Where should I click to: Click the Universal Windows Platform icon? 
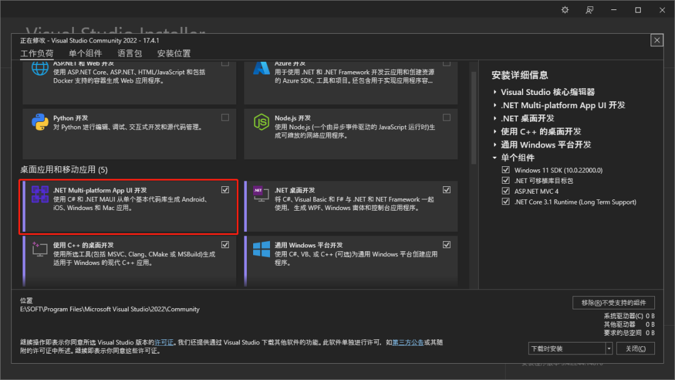(x=261, y=249)
